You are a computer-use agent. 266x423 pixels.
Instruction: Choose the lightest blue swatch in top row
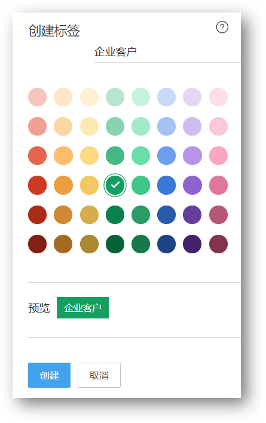coord(166,97)
